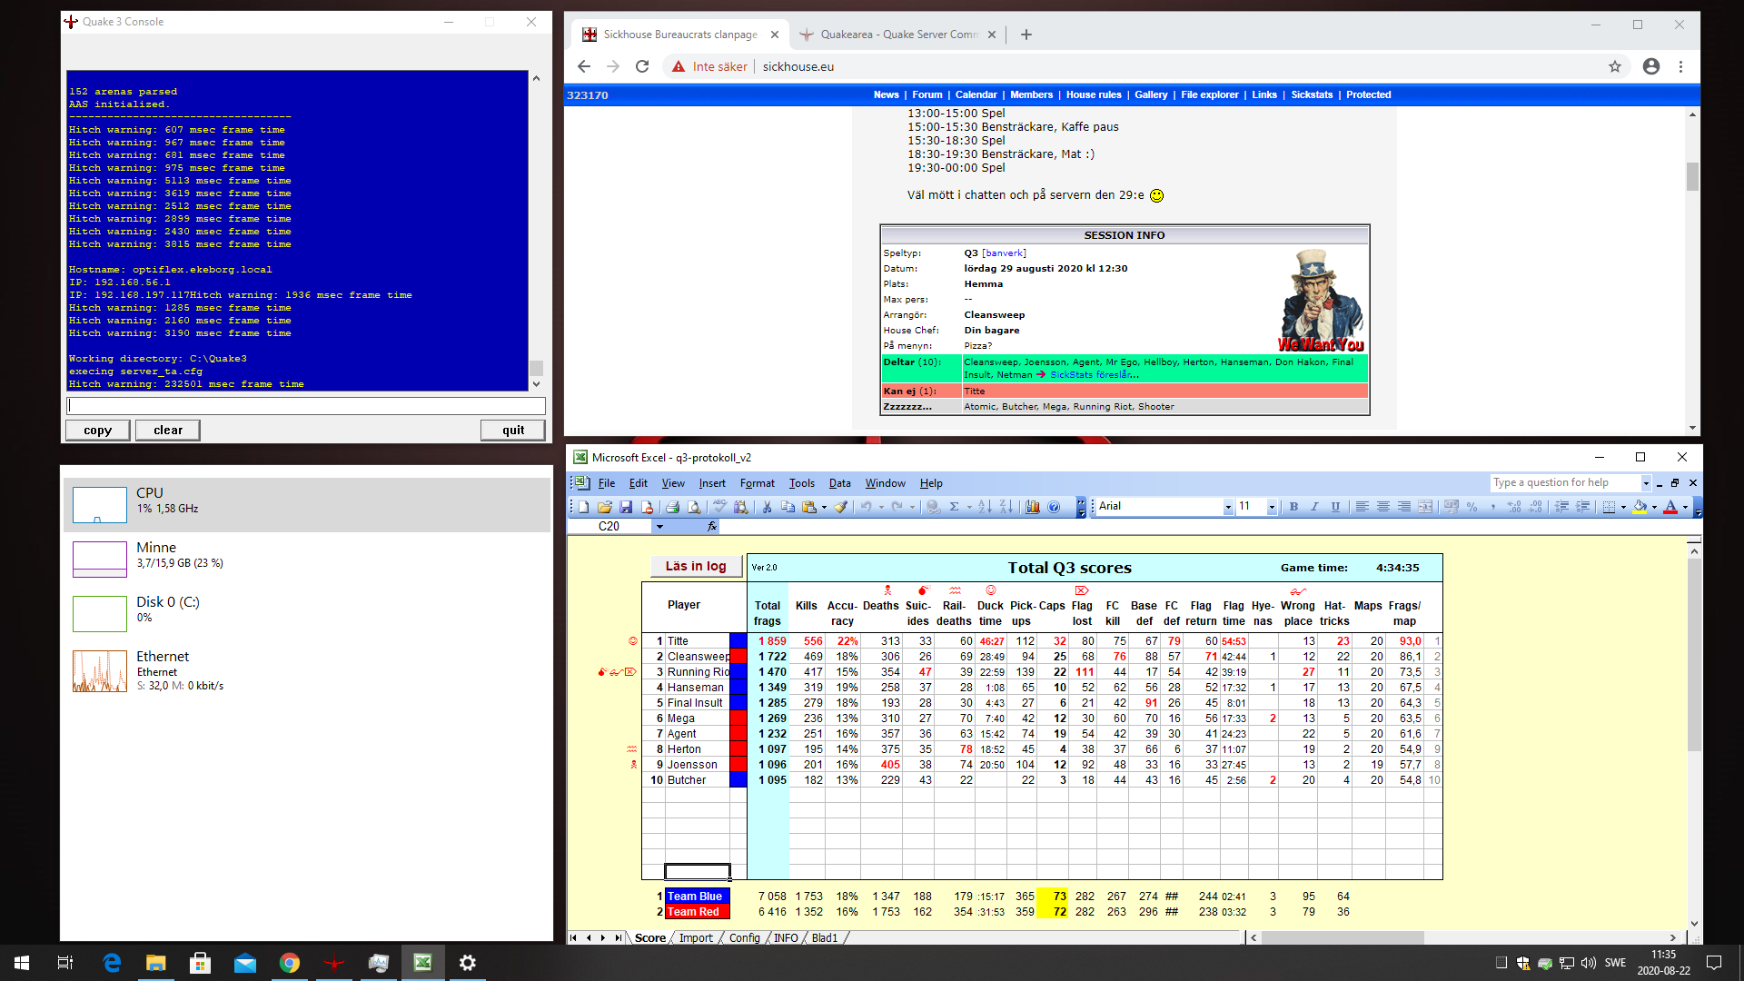This screenshot has height=981, width=1744.
Task: Open the Chart Wizard icon
Action: tap(1033, 507)
